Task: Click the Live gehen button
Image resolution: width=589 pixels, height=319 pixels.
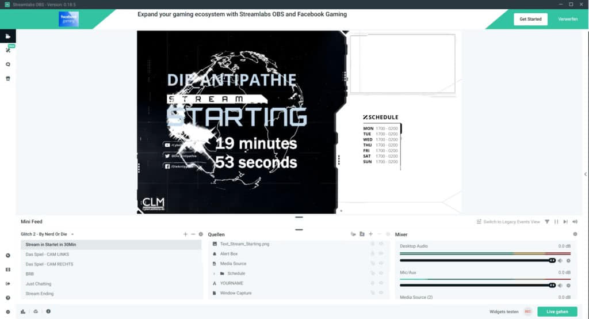Action: [557, 312]
